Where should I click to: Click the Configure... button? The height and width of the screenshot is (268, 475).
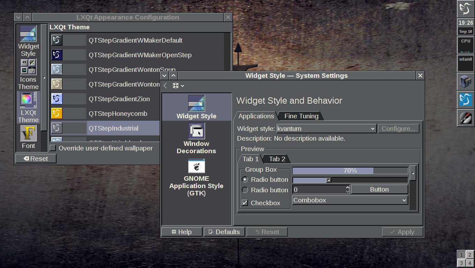(399, 129)
